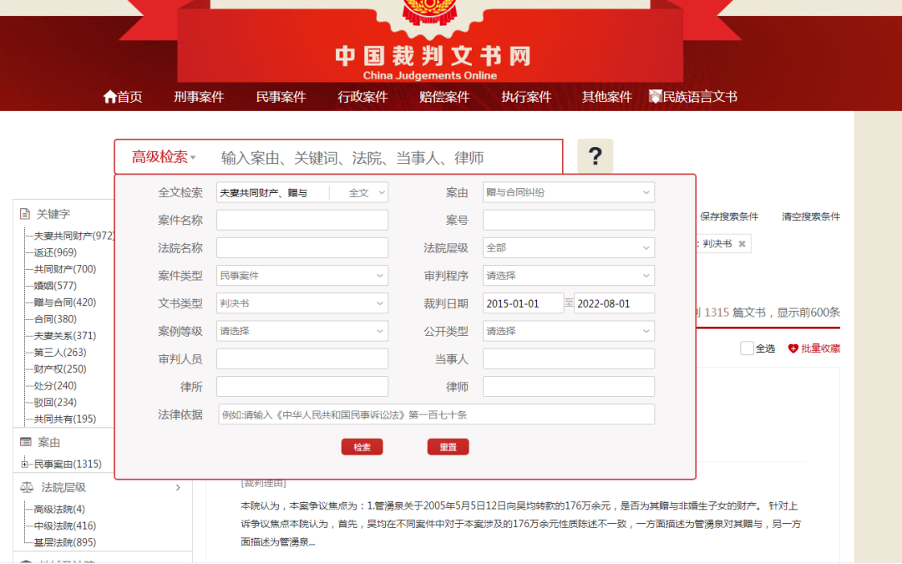902x564 pixels.
Task: Click the 案号 input field
Action: click(569, 220)
